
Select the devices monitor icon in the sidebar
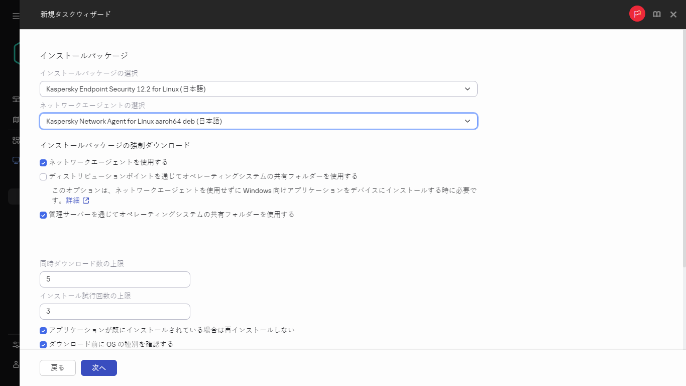[15, 160]
